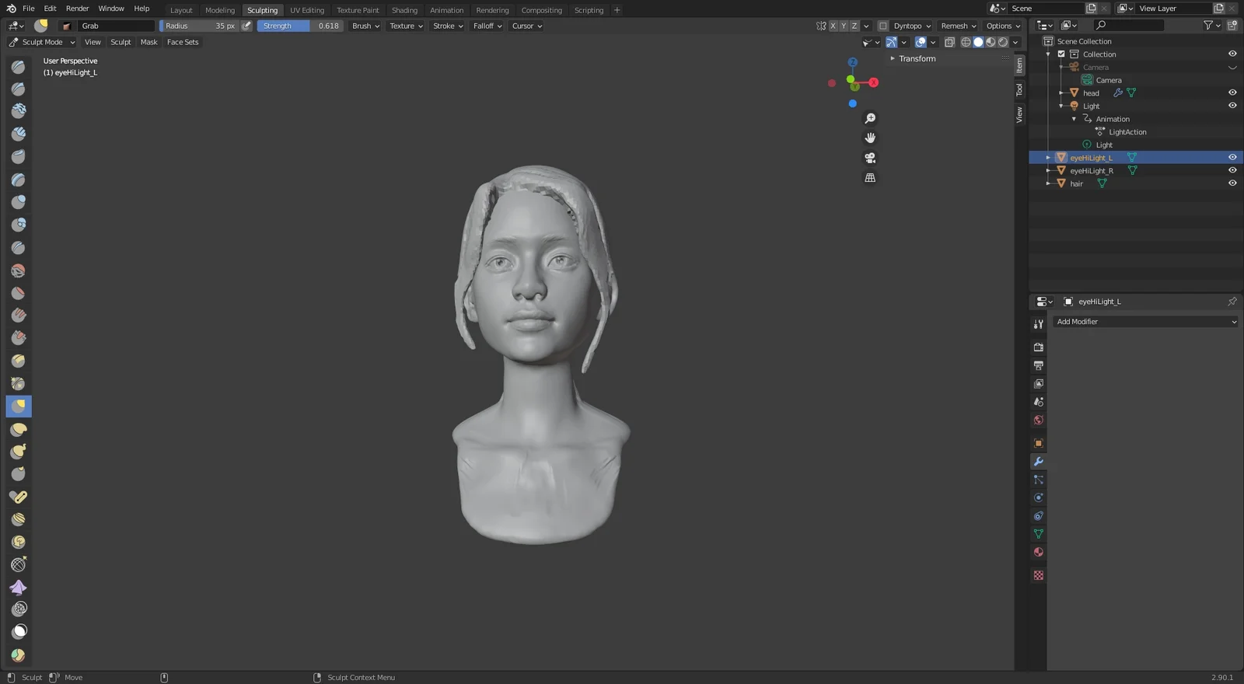1244x684 pixels.
Task: Click the brush Strength slider
Action: coord(300,26)
